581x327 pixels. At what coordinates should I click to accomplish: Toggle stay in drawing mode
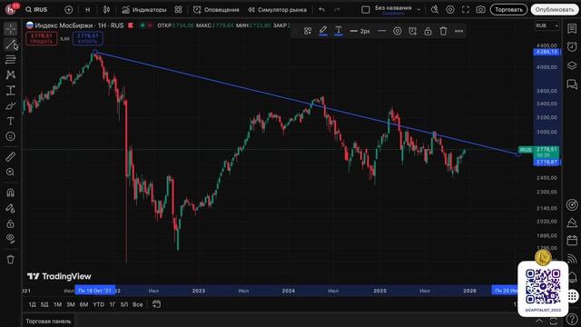point(10,208)
